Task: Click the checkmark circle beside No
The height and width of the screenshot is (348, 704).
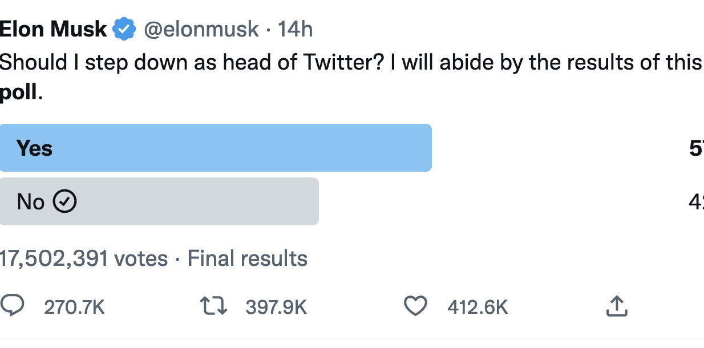Action: 64,201
